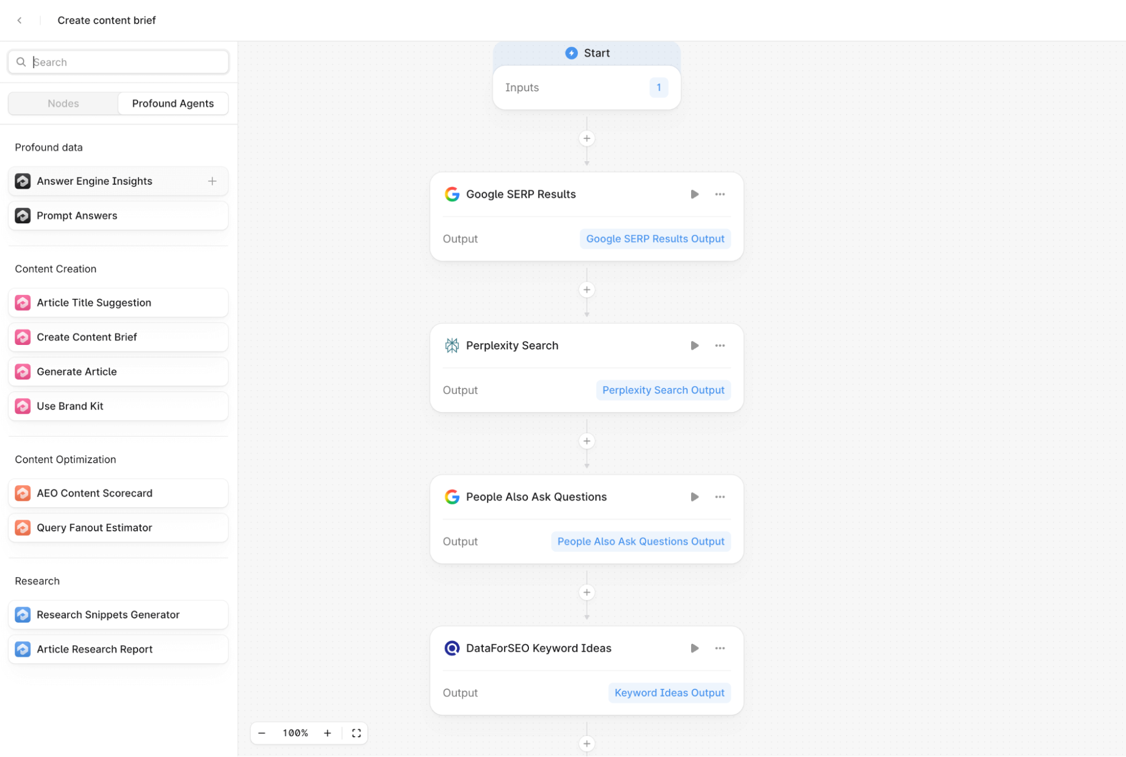
Task: Add Answer Engine Insights with plus icon
Action: tap(212, 181)
